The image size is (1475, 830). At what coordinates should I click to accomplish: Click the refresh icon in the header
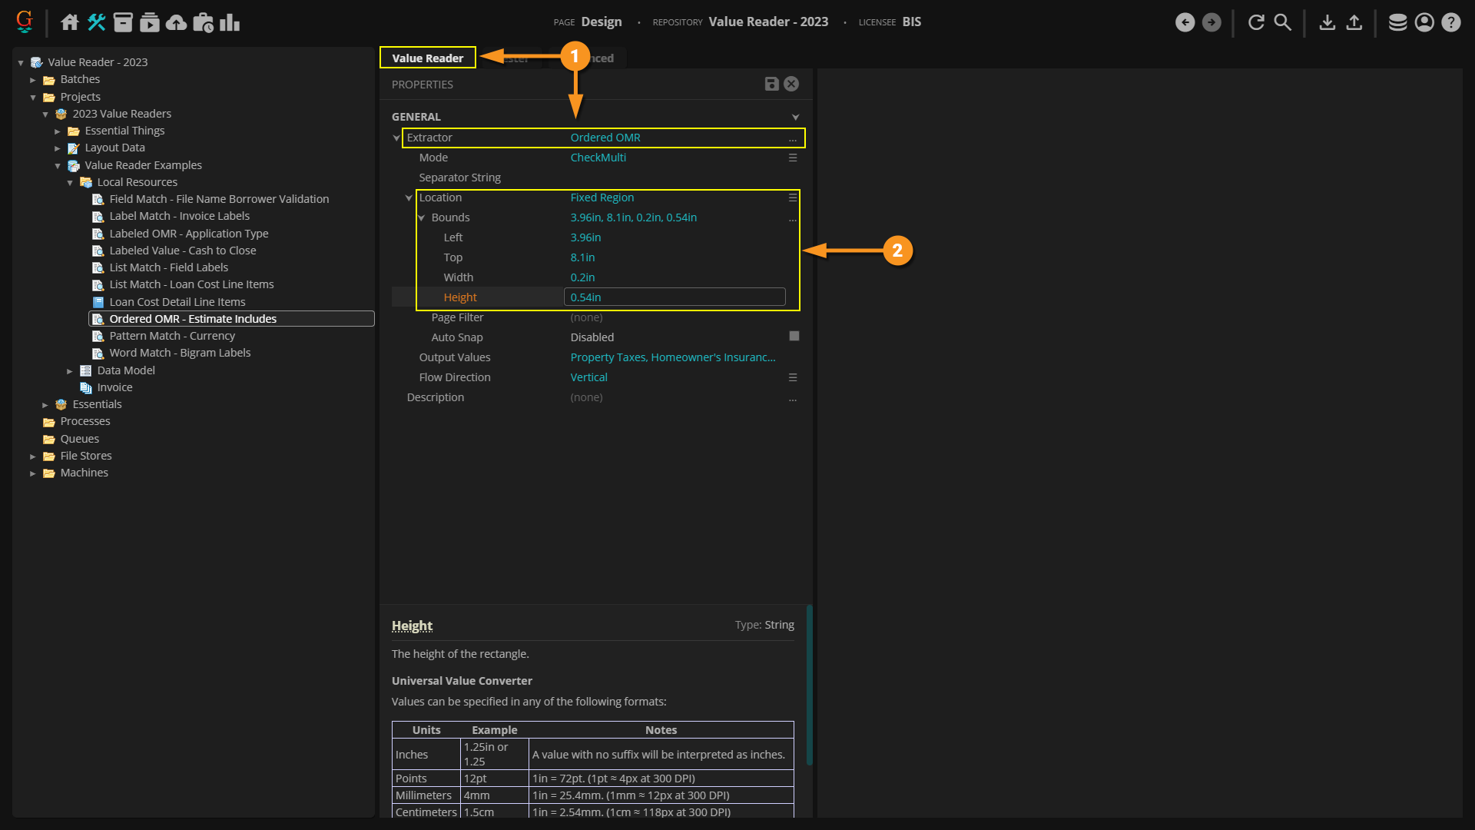(1256, 22)
